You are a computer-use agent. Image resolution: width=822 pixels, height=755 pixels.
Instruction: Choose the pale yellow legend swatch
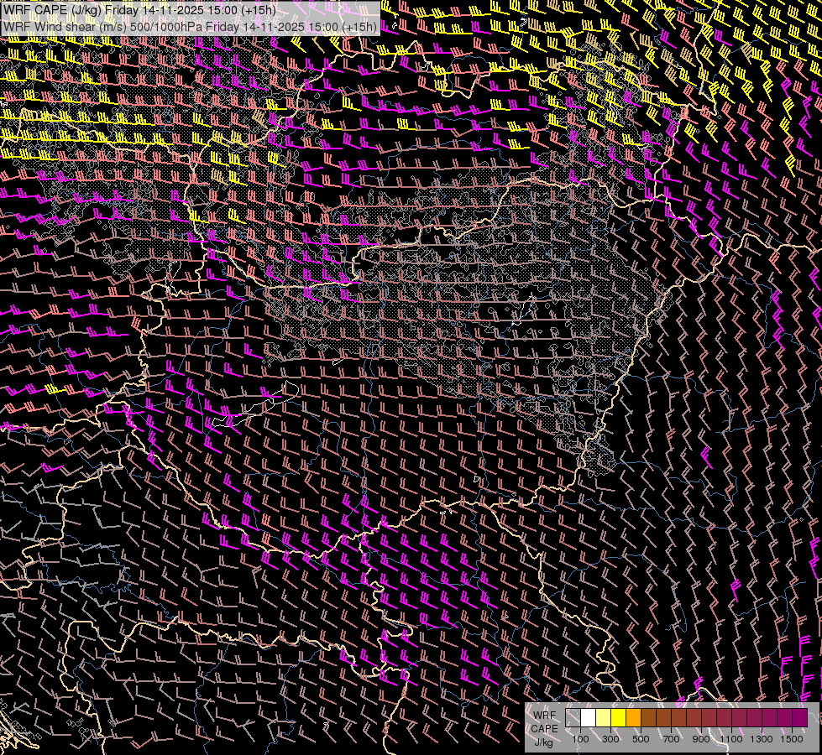[604, 718]
